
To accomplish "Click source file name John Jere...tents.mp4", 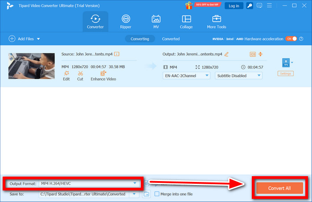I will point(94,54).
